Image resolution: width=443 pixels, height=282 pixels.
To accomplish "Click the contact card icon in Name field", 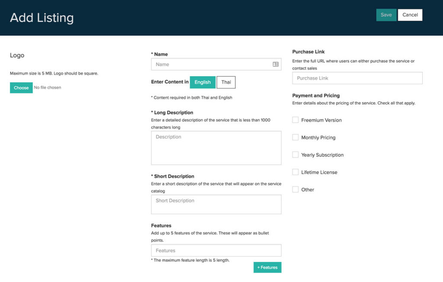I will click(x=276, y=64).
